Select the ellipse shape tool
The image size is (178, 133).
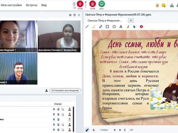click(114, 27)
